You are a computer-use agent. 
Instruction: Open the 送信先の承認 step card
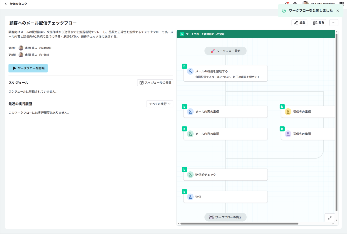(x=308, y=134)
